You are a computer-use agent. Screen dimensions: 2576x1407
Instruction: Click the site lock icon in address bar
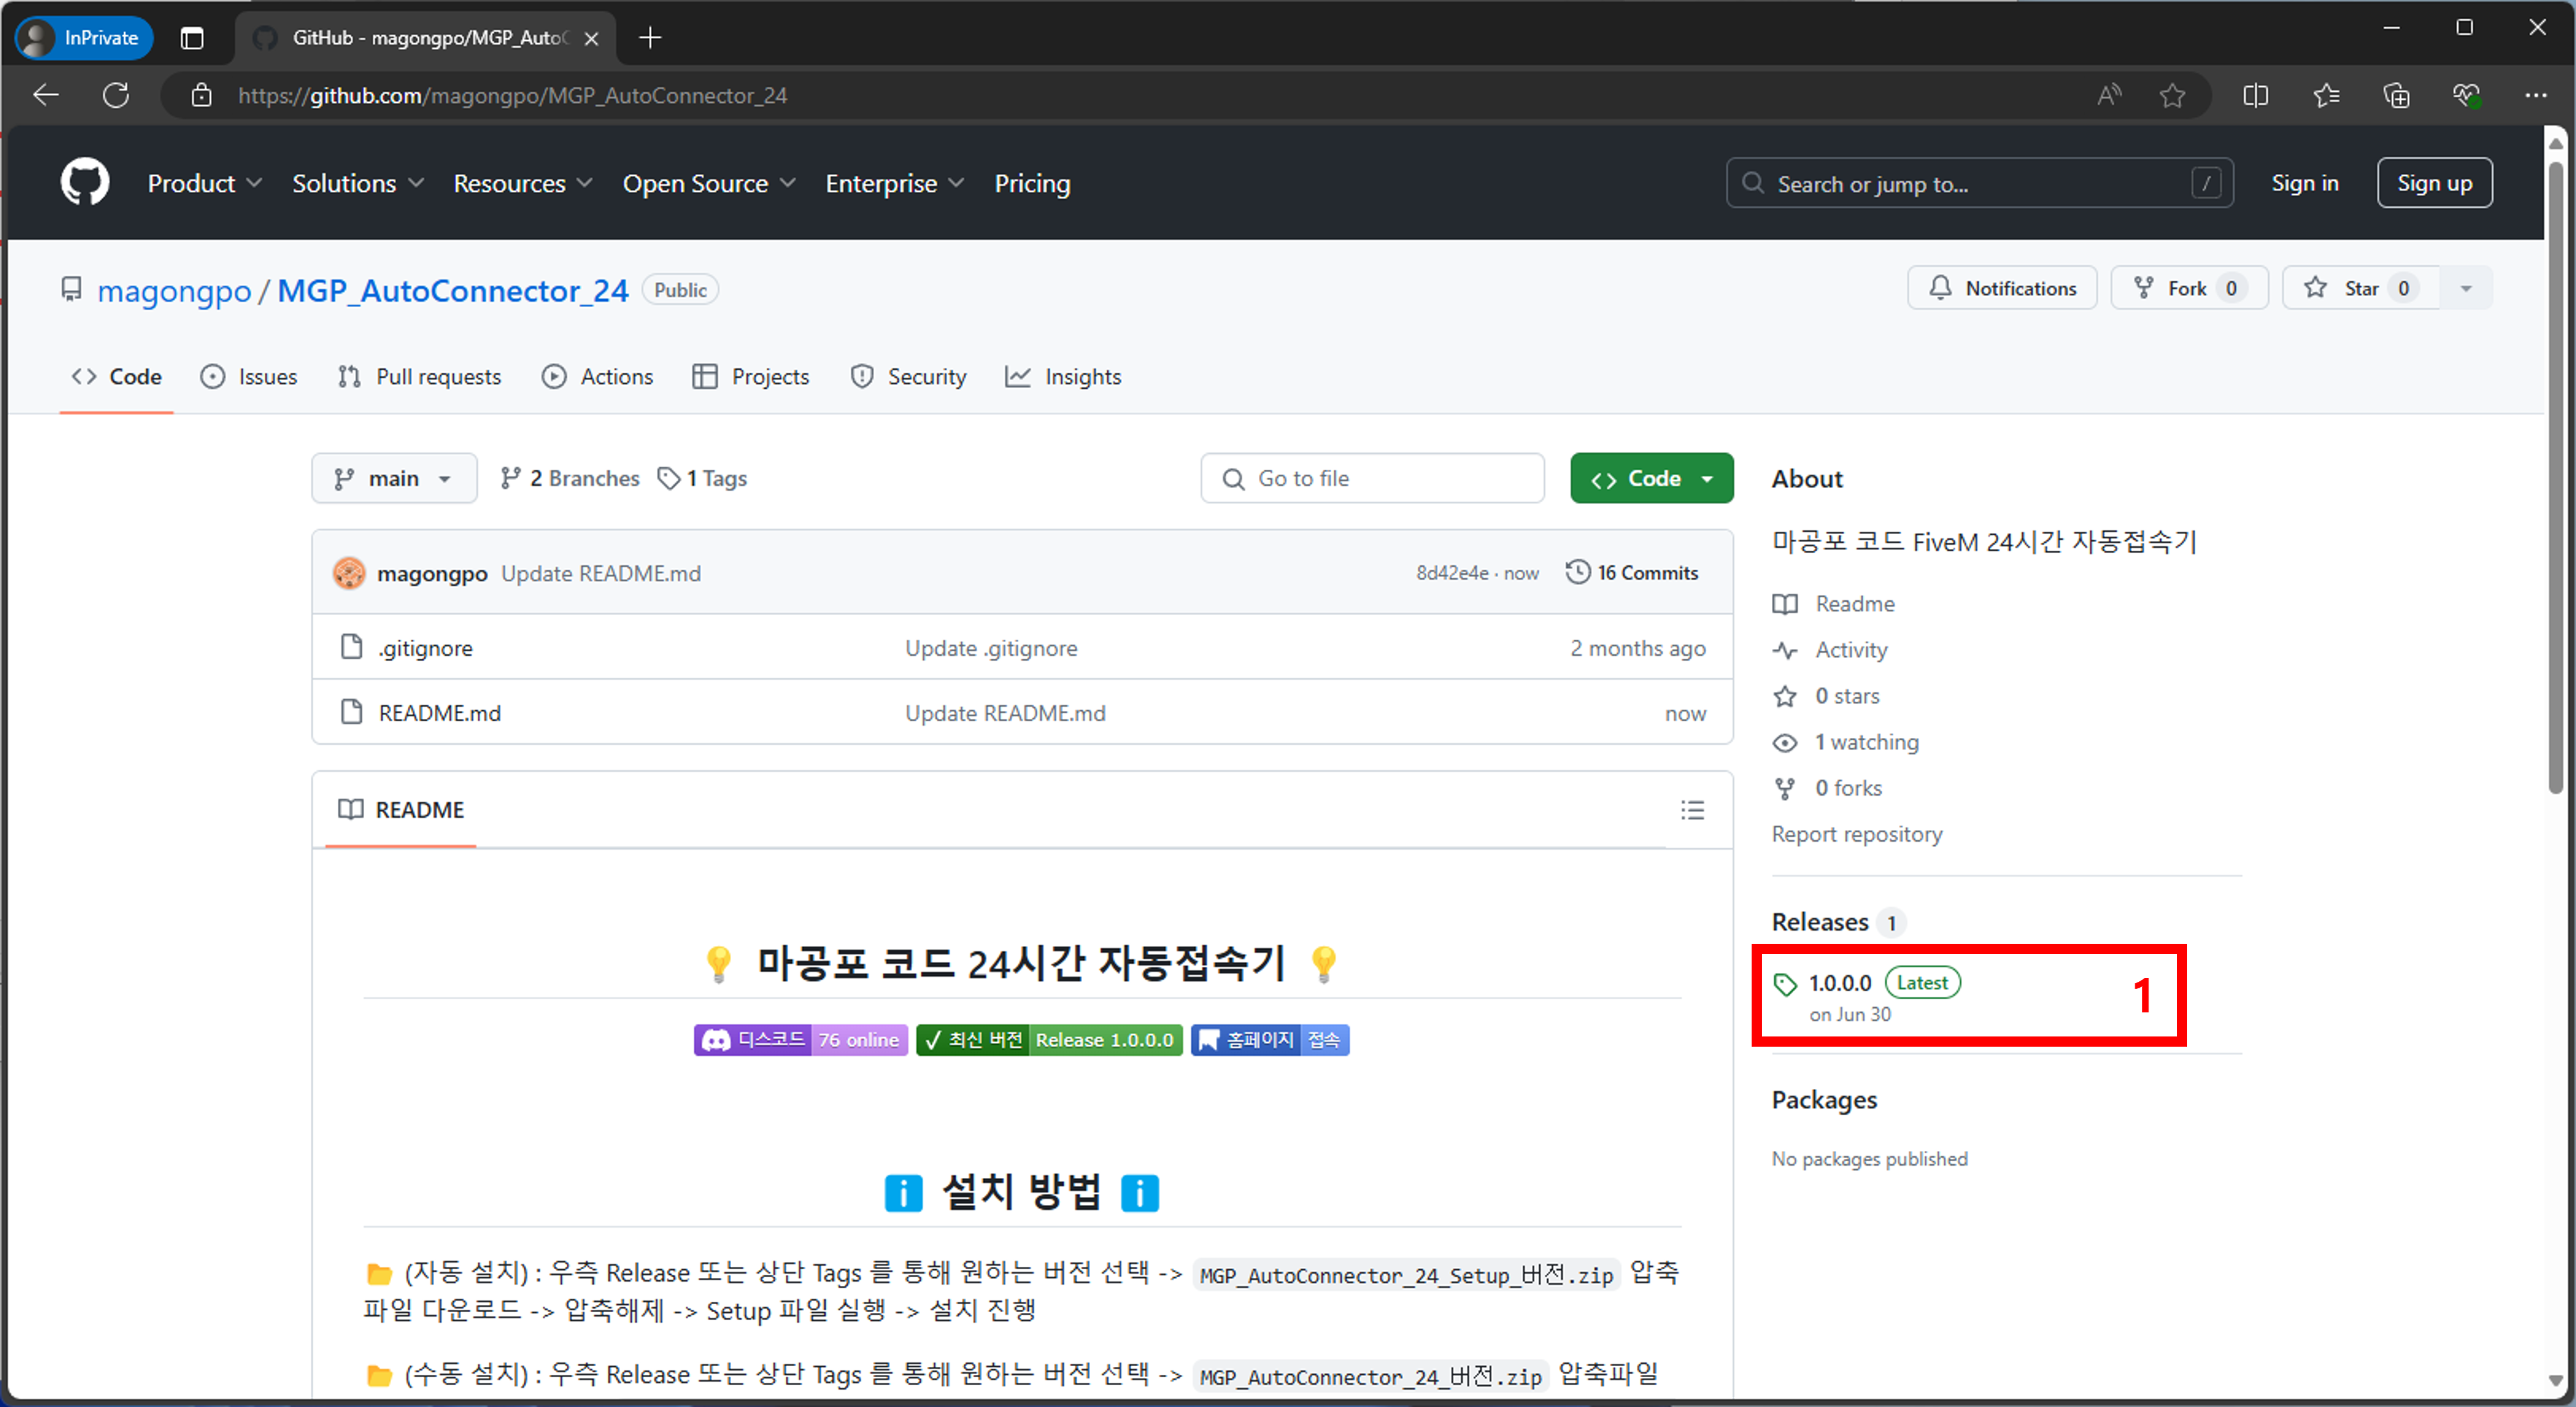click(x=202, y=95)
